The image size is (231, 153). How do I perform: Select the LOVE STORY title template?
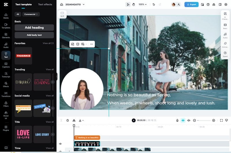coord(42,134)
